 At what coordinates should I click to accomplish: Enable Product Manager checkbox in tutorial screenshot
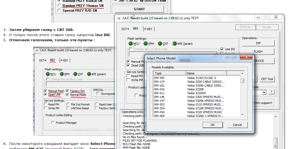coord(53,123)
